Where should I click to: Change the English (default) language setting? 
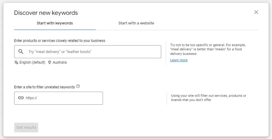32,62
